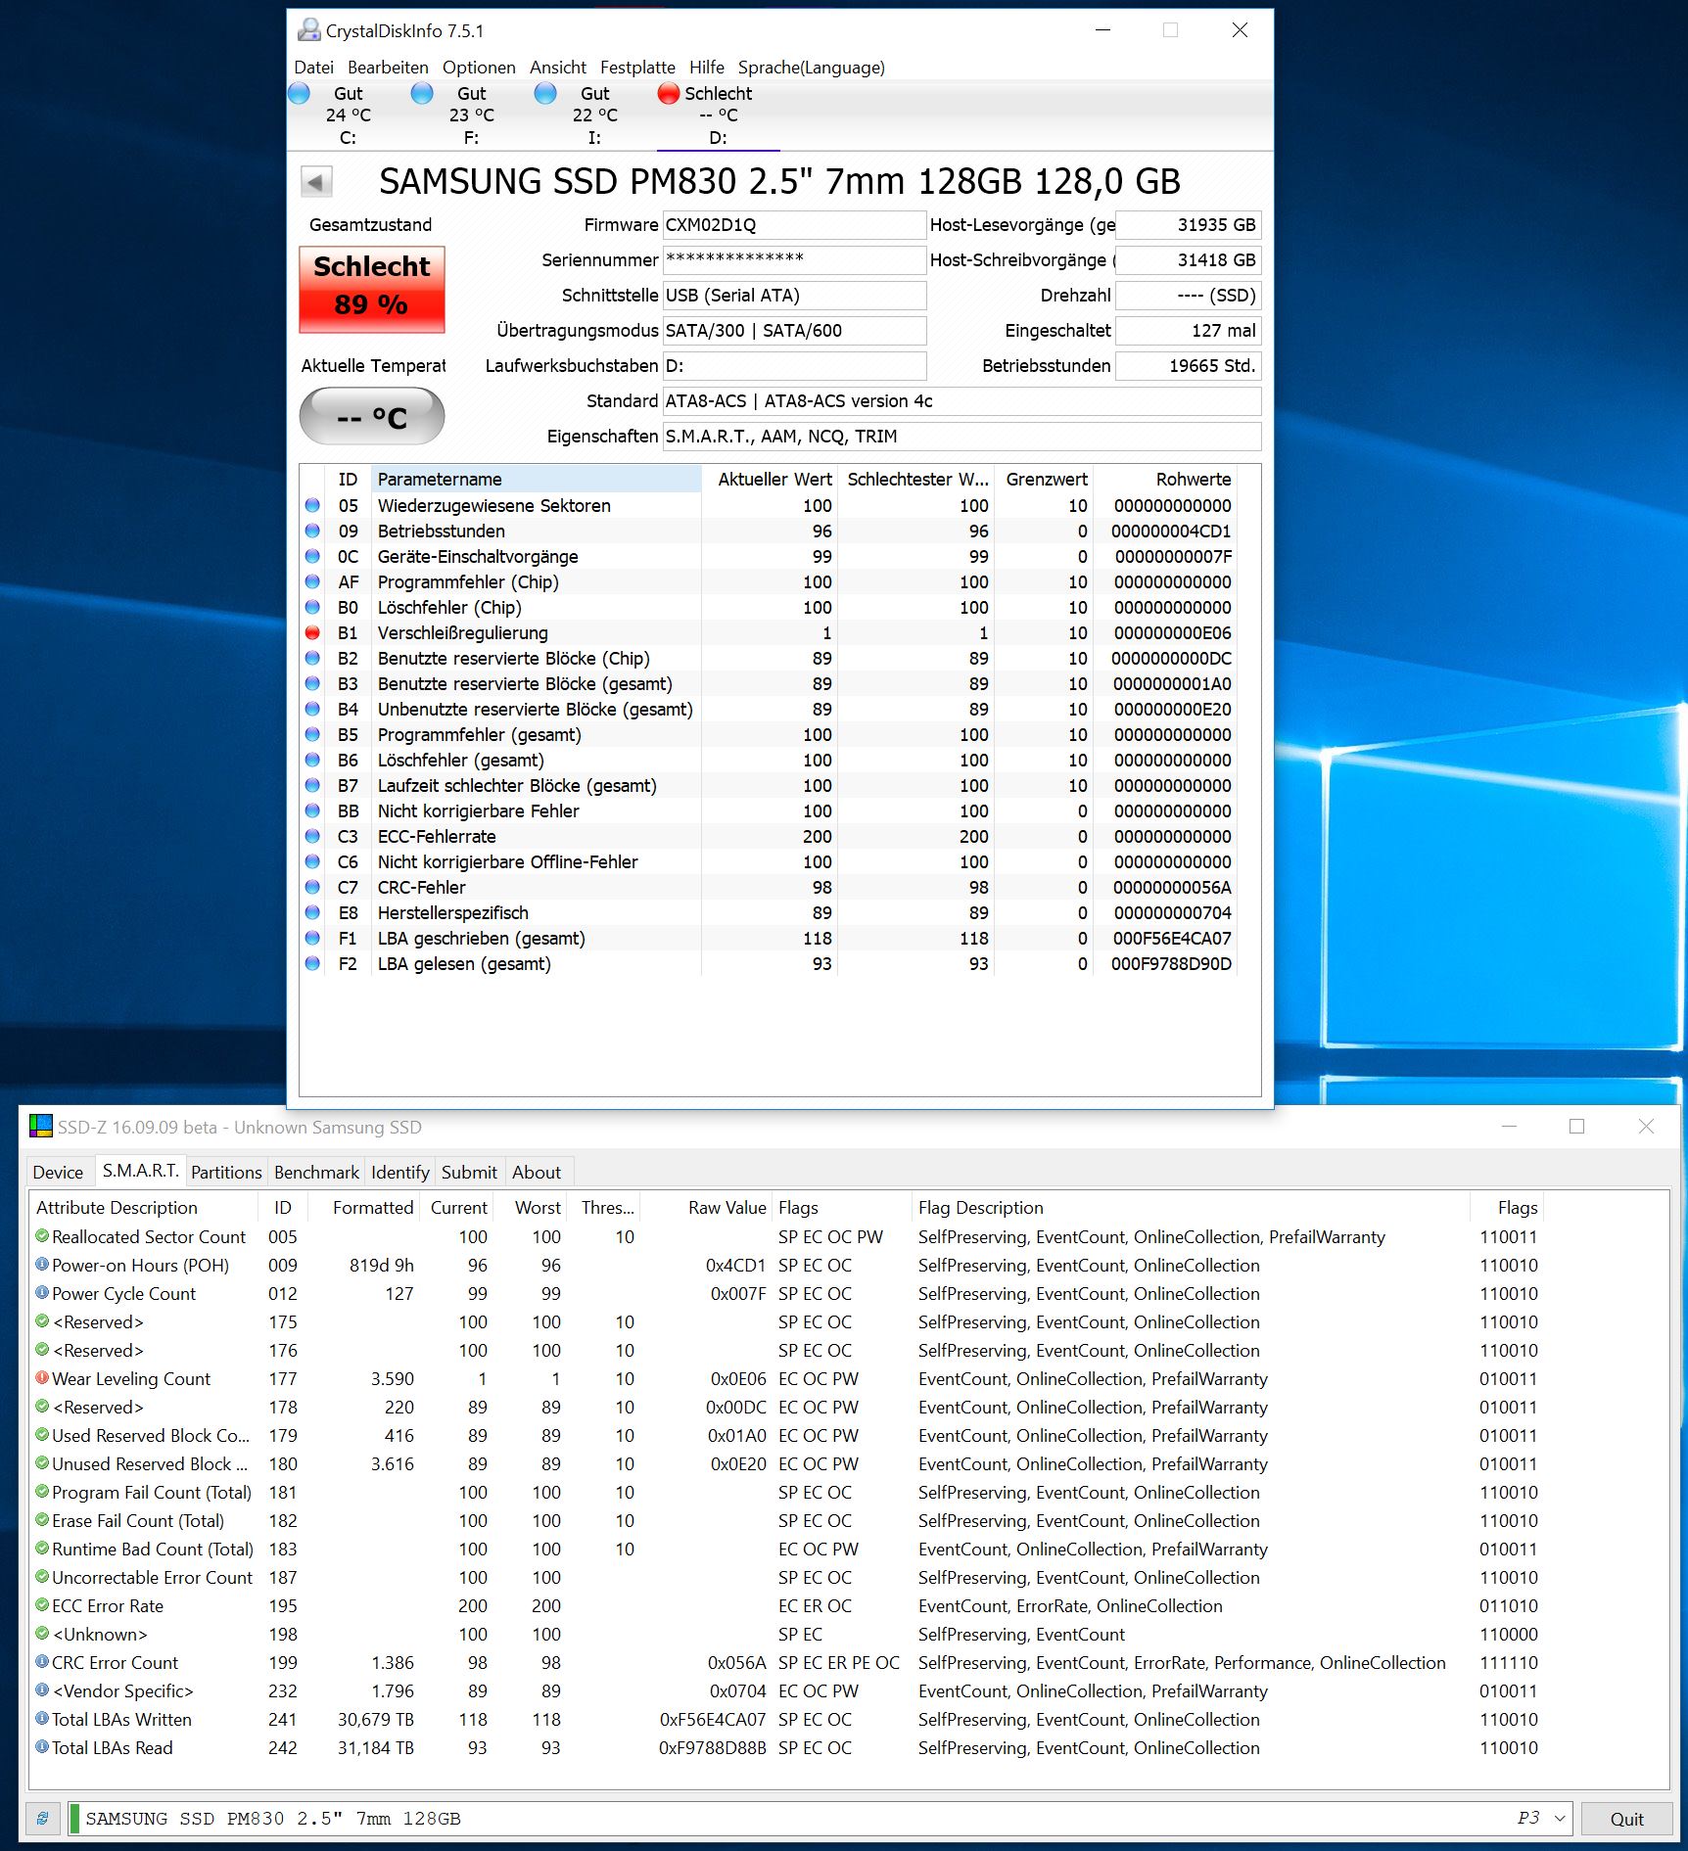This screenshot has width=1688, height=1851.
Task: Click the previous disk arrow icon
Action: point(315,182)
